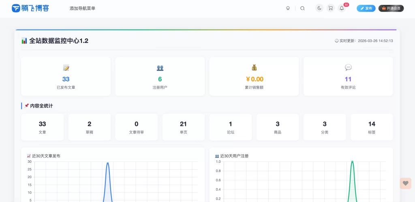Click the peak of 近30天文章发布 chart
Screen dimensions: 415x202
tap(108, 163)
